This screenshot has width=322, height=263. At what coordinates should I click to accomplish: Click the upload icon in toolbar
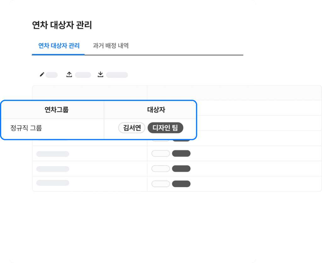69,75
